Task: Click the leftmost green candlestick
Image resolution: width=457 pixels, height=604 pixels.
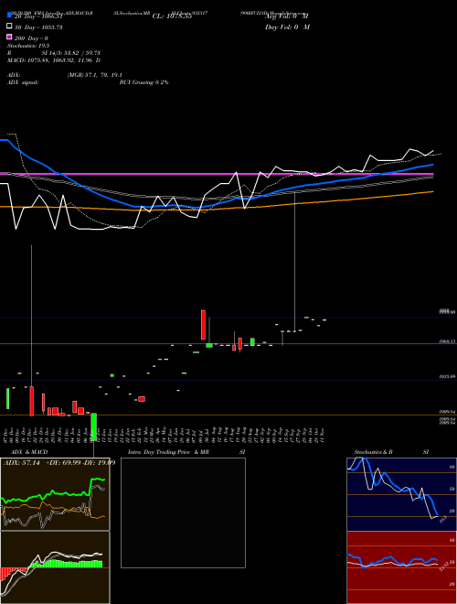Action: 7,399
